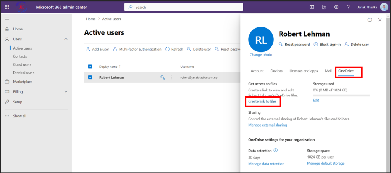Click Microsoft 365 admin center title
Viewport: 391px width, 173px height.
click(x=61, y=7)
